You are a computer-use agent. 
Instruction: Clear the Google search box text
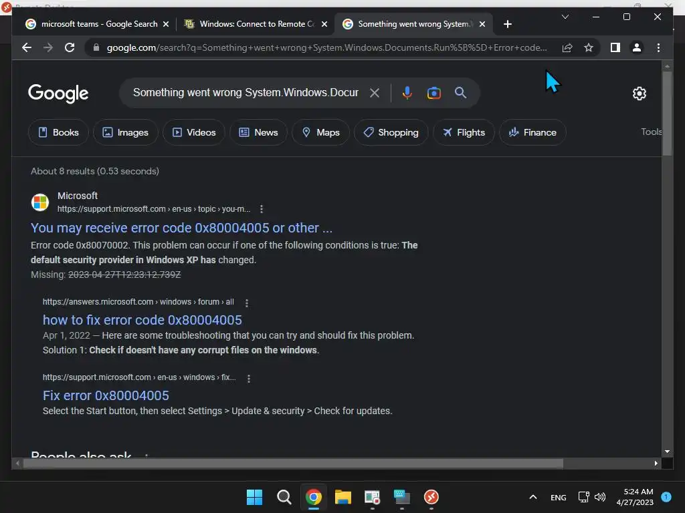(375, 93)
